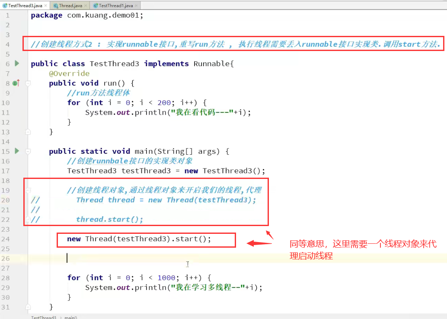
Task: Click the testThread3 variable name on line 17
Action: tap(146, 171)
